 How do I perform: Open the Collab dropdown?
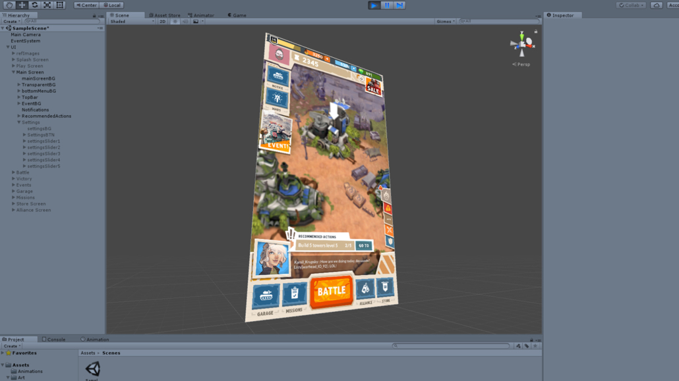(x=632, y=5)
